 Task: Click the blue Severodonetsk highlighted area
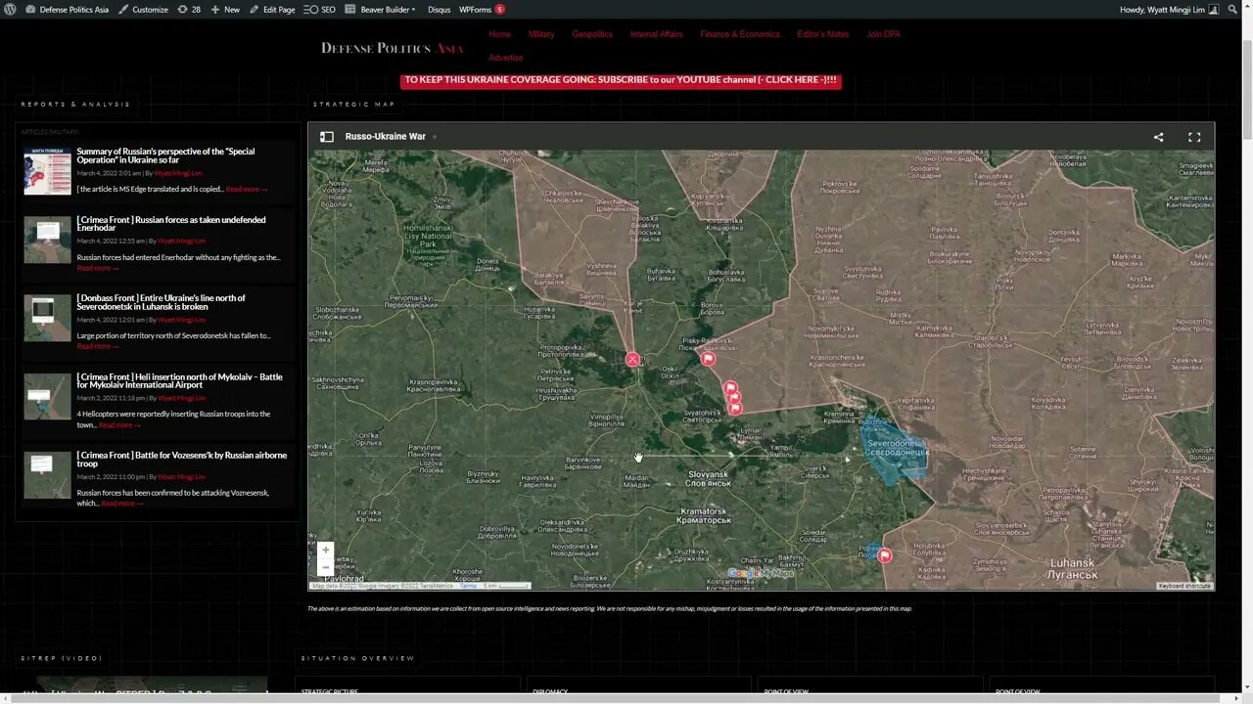pos(893,452)
